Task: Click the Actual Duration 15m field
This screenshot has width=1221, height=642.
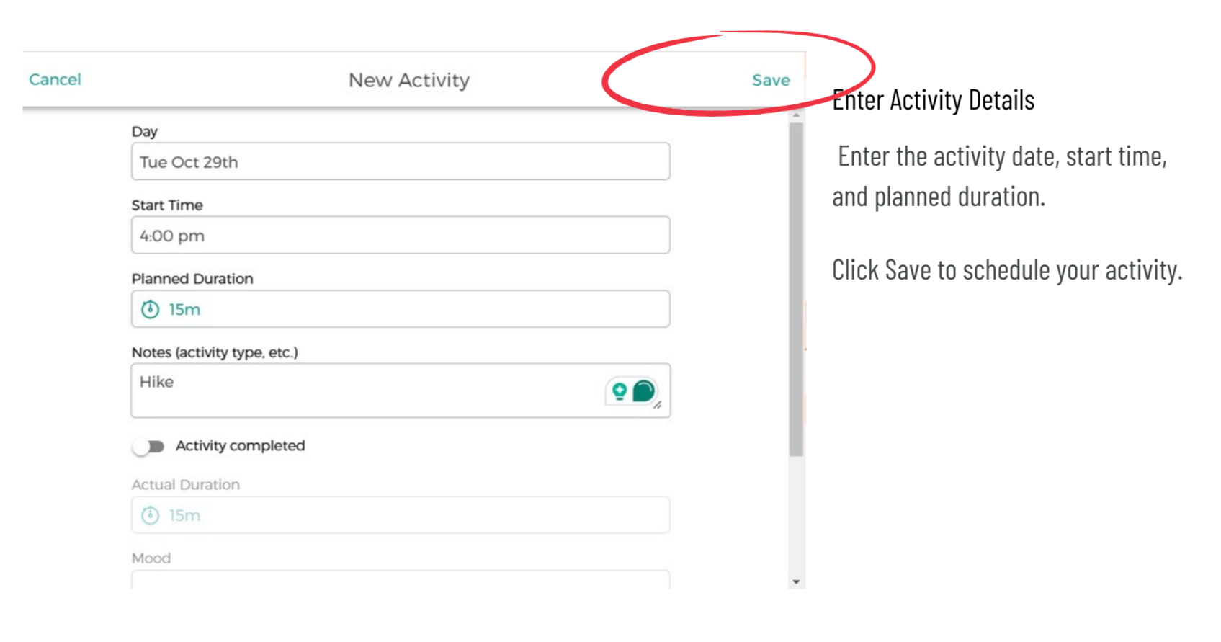Action: click(401, 515)
